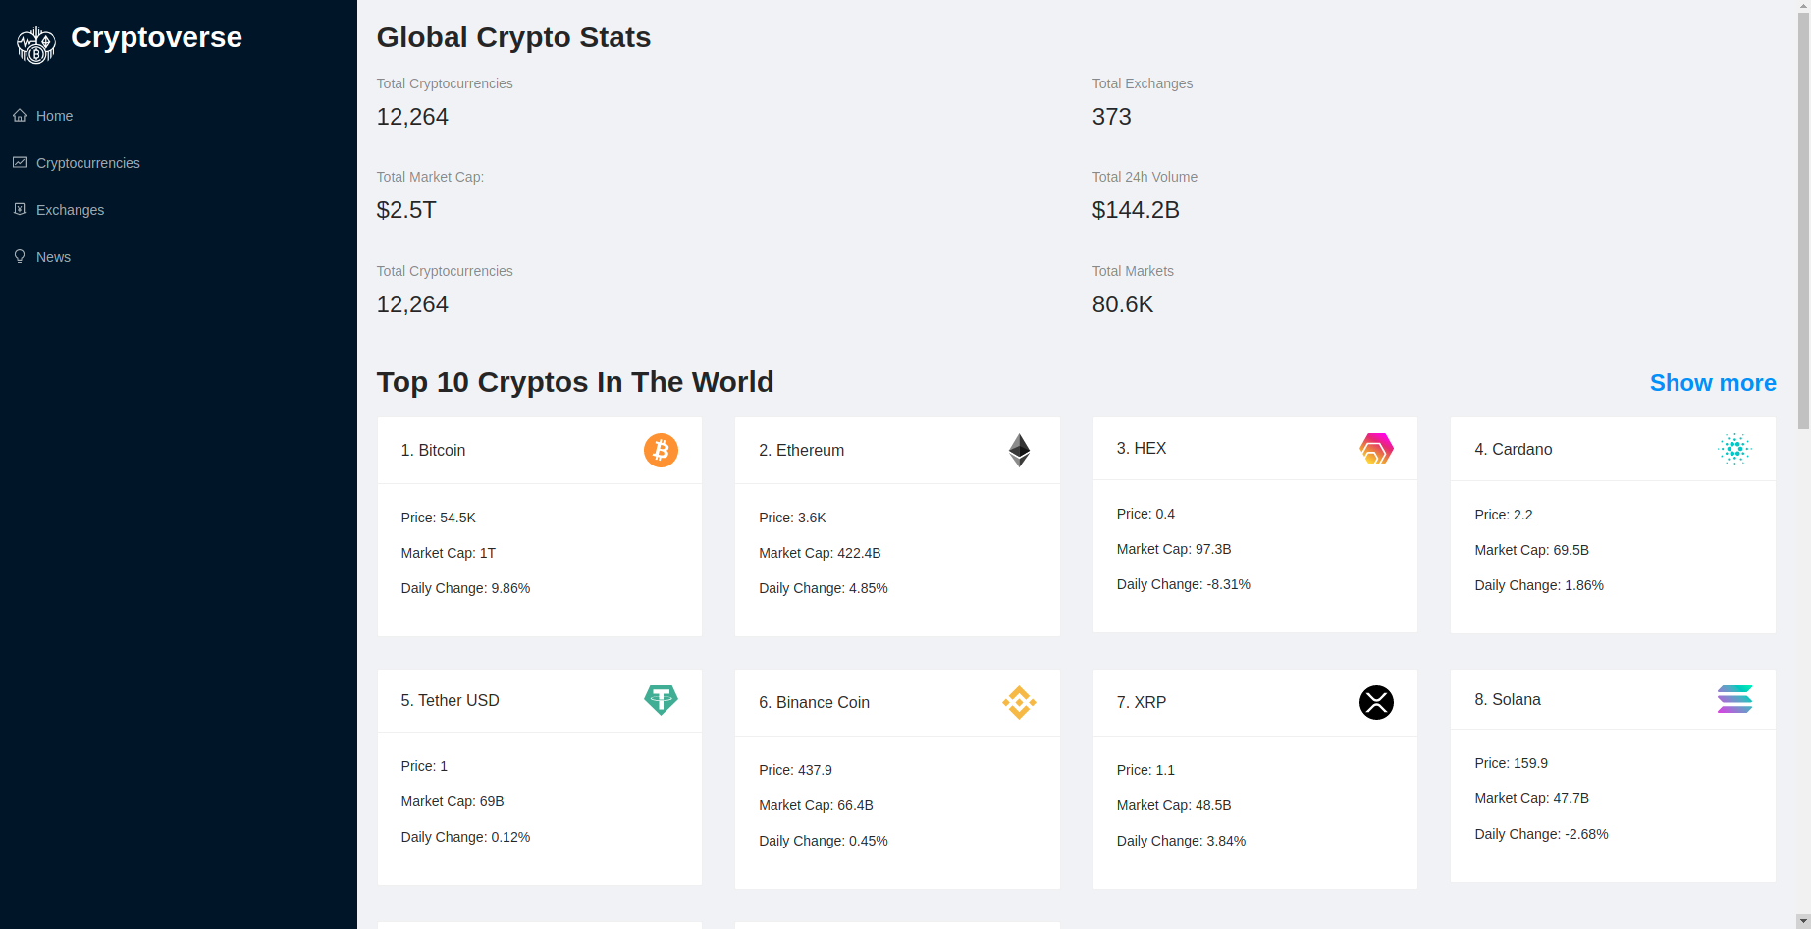Screen dimensions: 1811x929
Task: Click Bitcoin's Price: 54.5K text
Action: tap(438, 518)
